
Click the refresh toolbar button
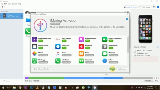coord(2,7)
